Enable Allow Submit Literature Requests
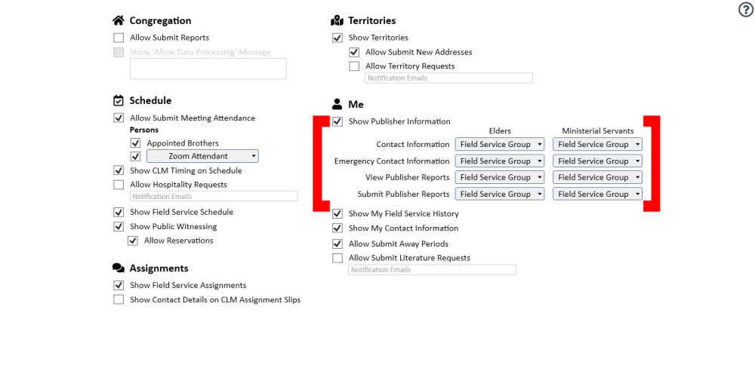The image size is (755, 374). (337, 258)
